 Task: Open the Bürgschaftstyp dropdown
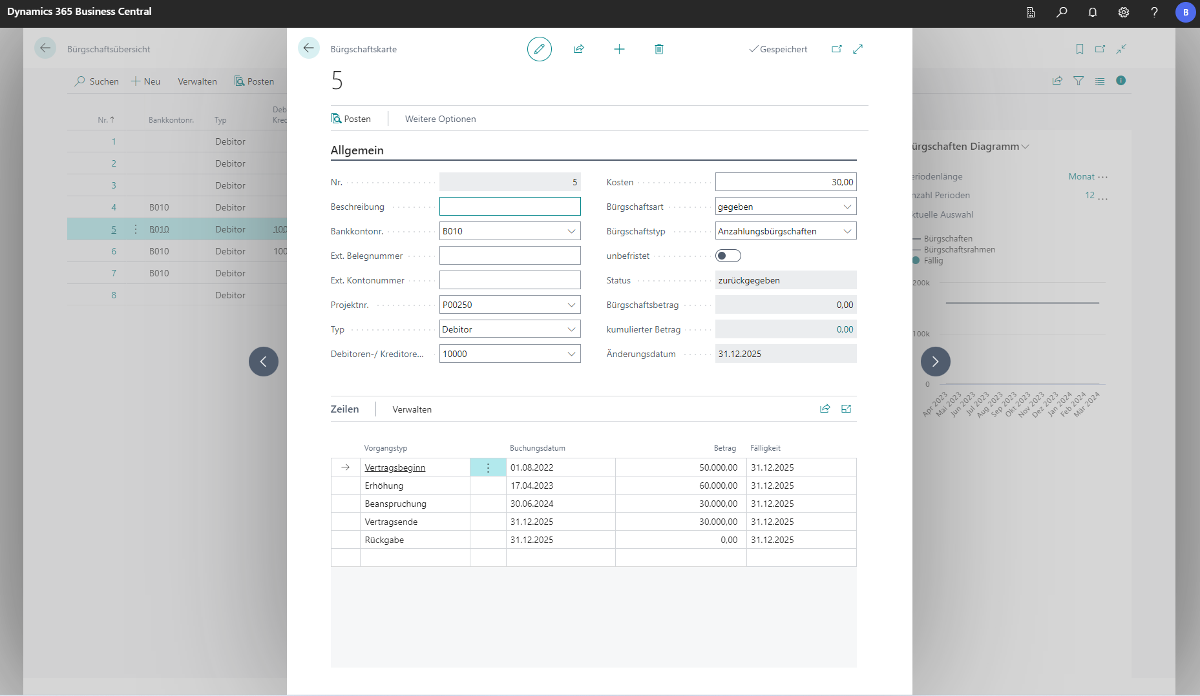[x=847, y=231]
